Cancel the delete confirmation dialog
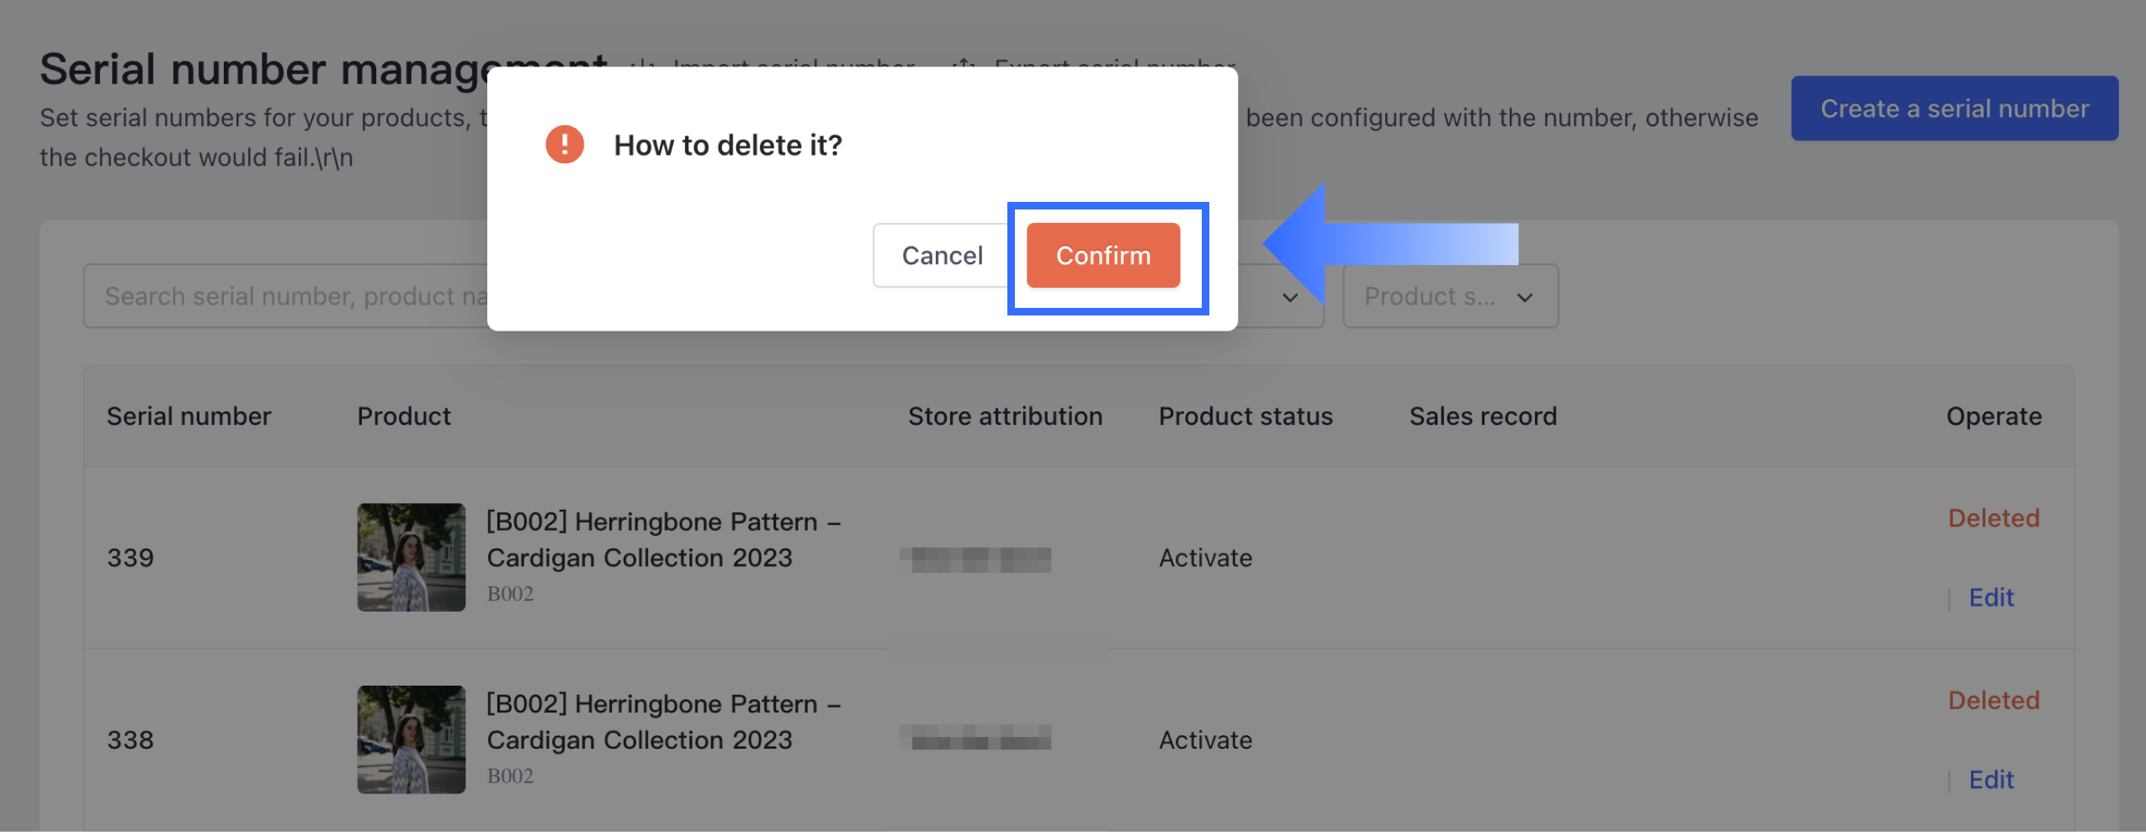 point(942,256)
